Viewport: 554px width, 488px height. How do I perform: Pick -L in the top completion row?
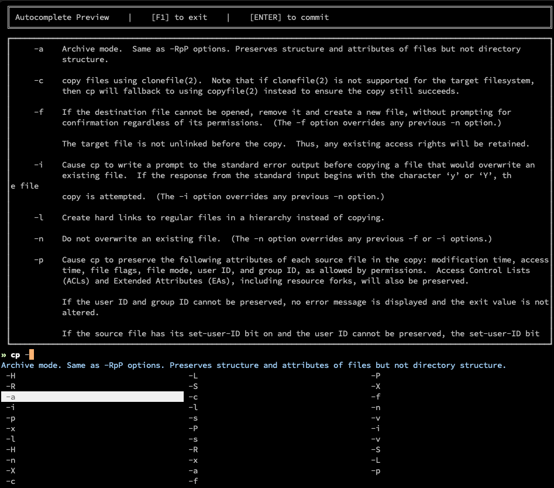pos(193,376)
